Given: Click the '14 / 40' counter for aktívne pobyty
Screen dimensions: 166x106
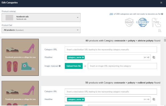Looking at the screenshot, I should [x=147, y=57].
